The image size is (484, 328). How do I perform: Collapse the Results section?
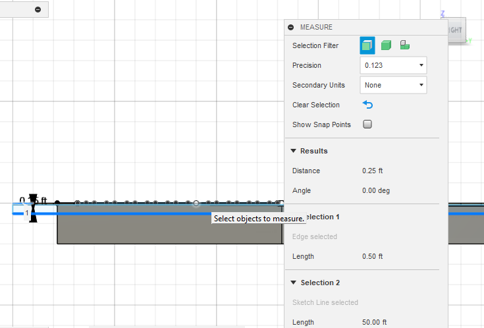[x=294, y=151]
